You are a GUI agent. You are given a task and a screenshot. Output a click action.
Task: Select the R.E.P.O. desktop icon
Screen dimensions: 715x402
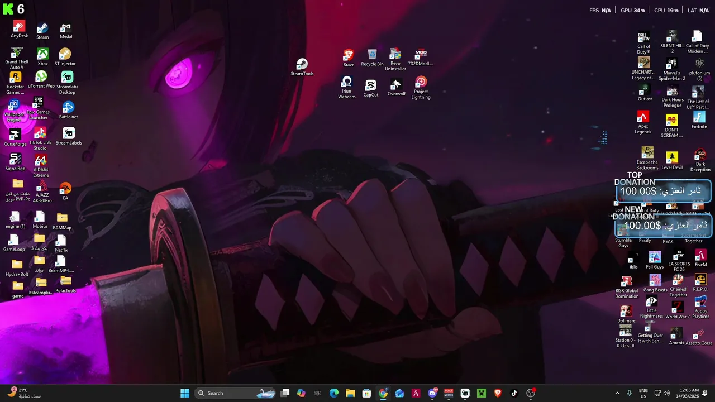[x=700, y=283]
